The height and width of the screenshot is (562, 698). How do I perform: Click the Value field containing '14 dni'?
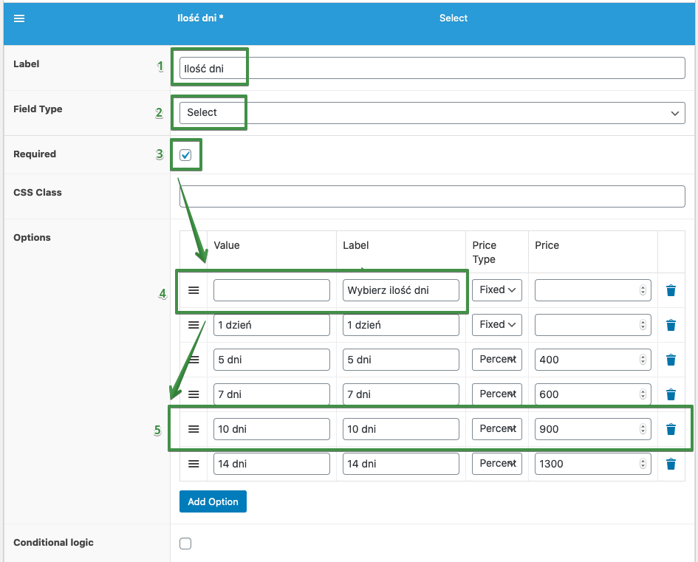pyautogui.click(x=272, y=464)
